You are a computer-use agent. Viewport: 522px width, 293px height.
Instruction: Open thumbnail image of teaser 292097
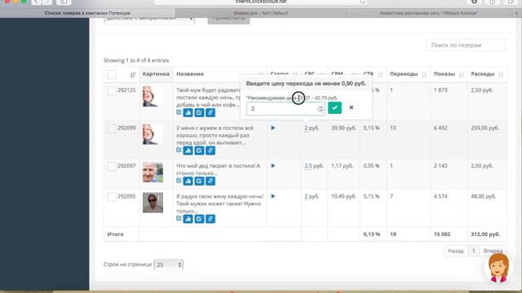(153, 172)
